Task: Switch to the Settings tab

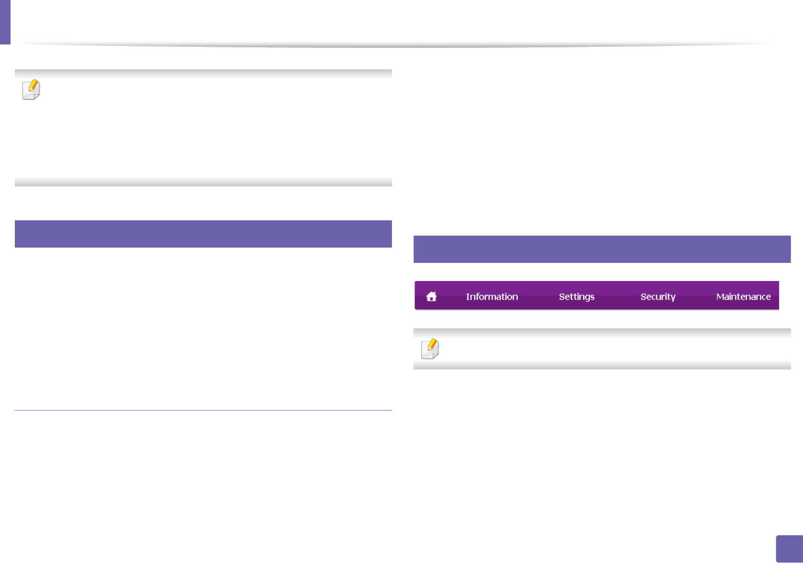Action: tap(577, 296)
